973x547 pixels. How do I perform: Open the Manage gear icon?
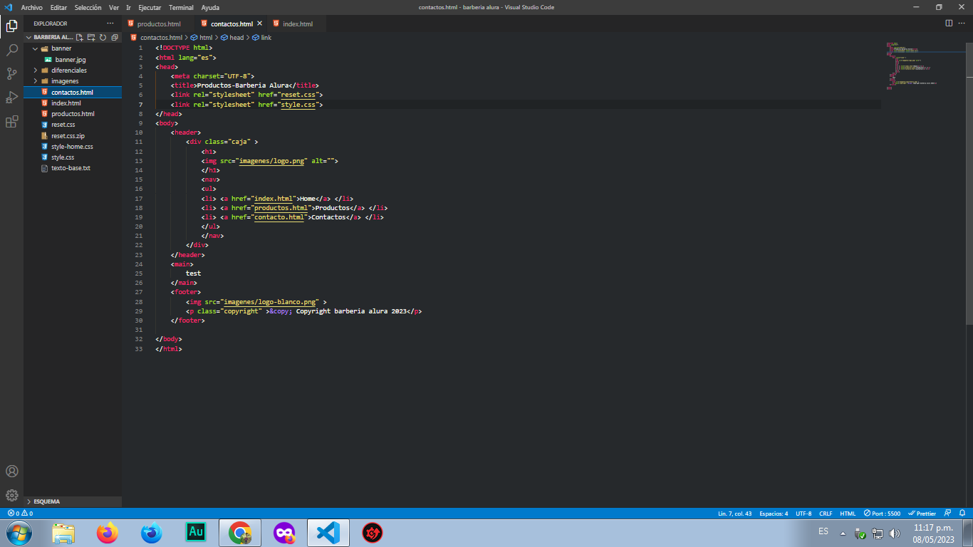(11, 495)
